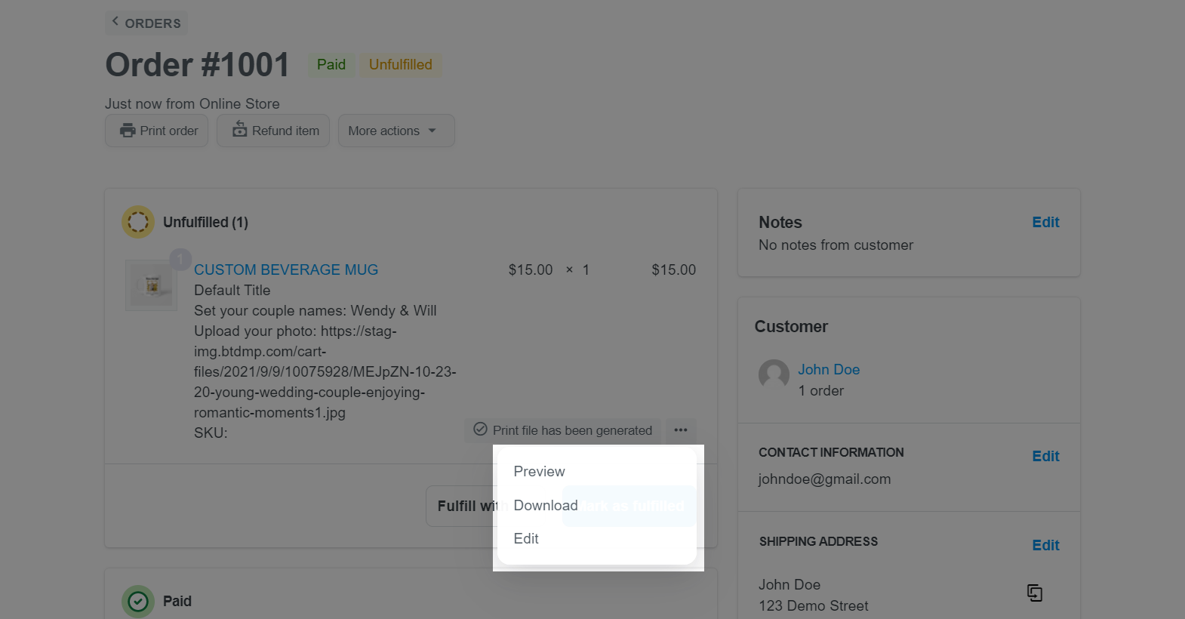This screenshot has width=1185, height=619.
Task: Select Preview from the popup menu
Action: [539, 472]
